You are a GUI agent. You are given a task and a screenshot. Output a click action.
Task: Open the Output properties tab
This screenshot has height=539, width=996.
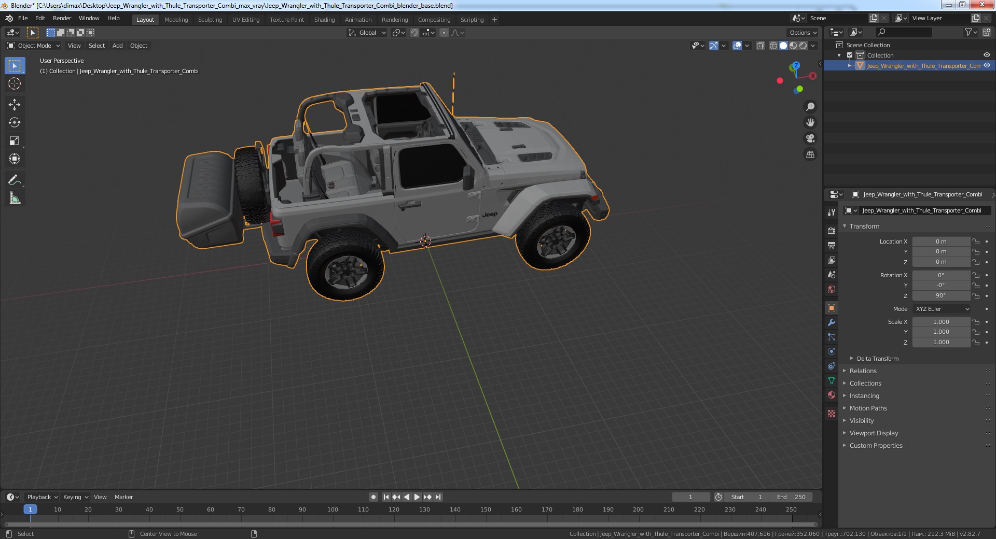click(832, 245)
